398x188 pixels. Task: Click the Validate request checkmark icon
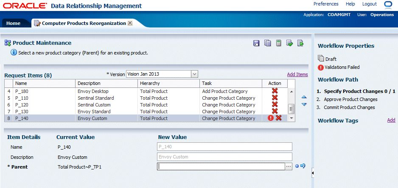[x=289, y=43]
